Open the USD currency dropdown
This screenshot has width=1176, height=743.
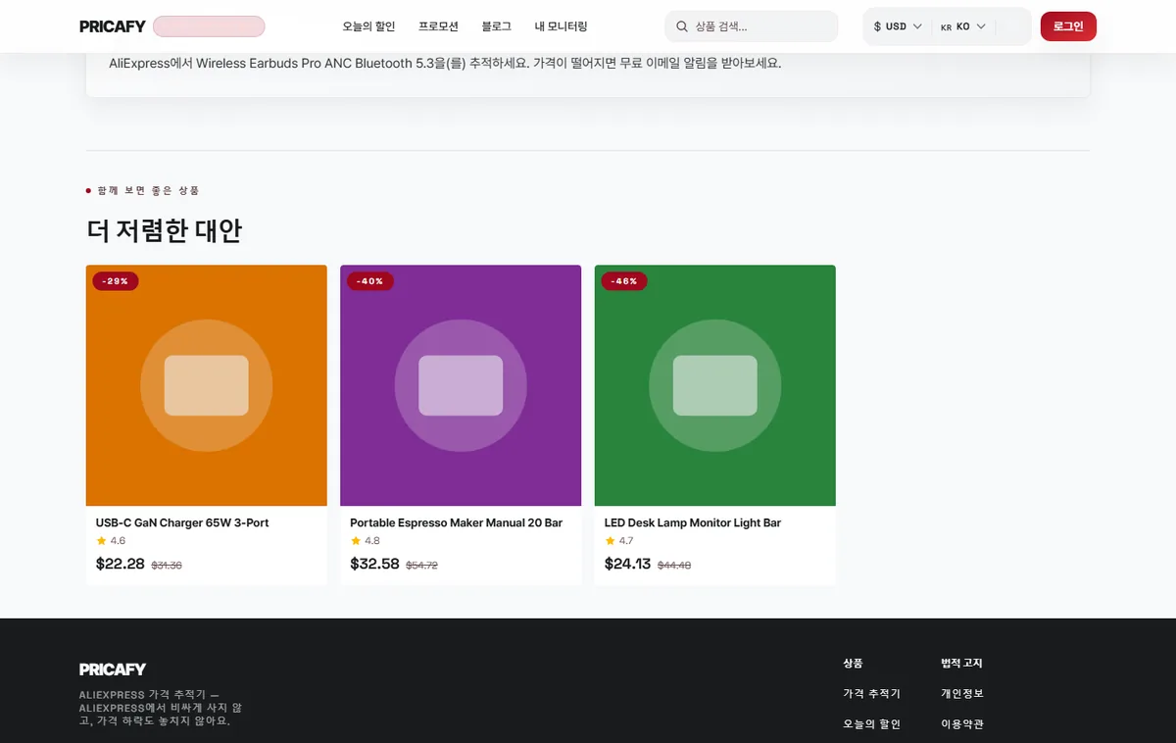click(898, 26)
